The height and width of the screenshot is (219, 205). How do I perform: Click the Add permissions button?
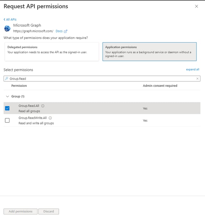(20, 211)
